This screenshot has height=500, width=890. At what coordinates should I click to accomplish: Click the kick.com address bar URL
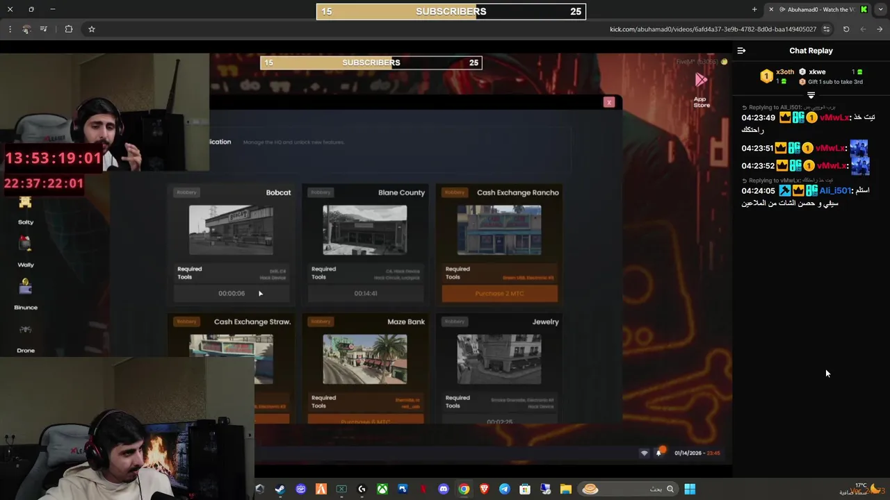coord(713,29)
